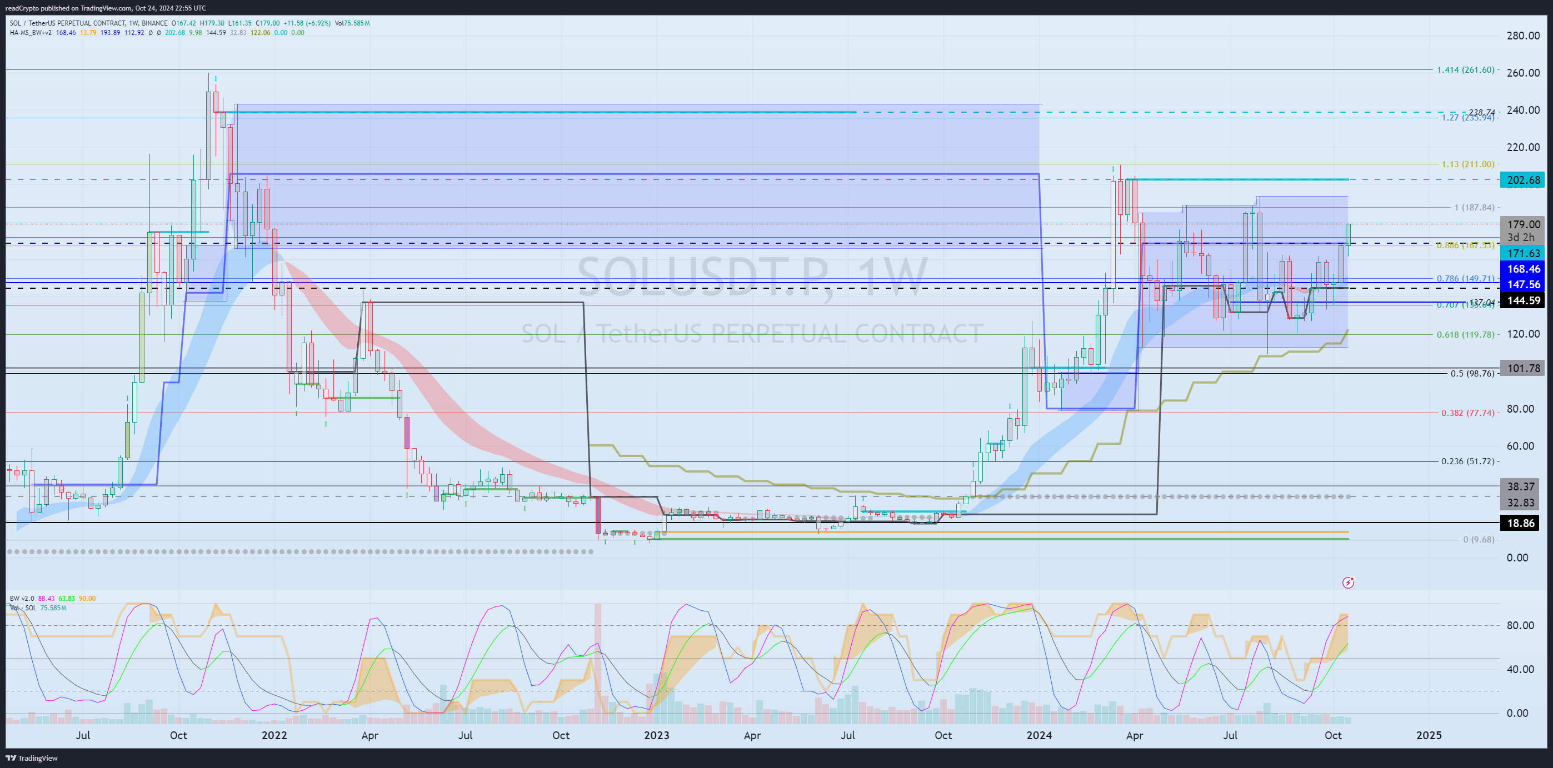Open the HA-MS_BW+v2 indicator legend
Image resolution: width=1553 pixels, height=768 pixels.
[31, 33]
